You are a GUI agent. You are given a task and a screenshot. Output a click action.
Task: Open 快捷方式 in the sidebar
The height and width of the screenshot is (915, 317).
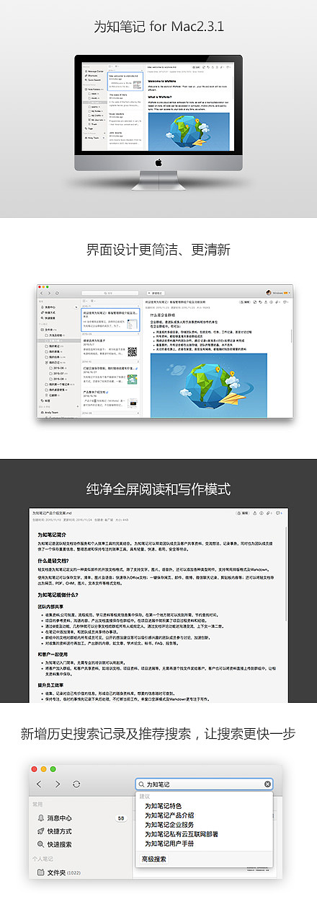tap(60, 831)
